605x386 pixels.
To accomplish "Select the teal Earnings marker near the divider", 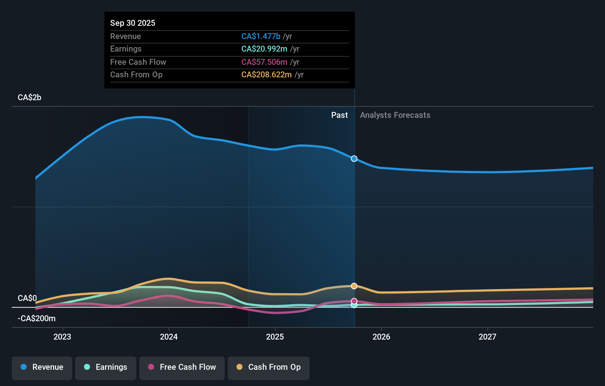I will pos(354,306).
